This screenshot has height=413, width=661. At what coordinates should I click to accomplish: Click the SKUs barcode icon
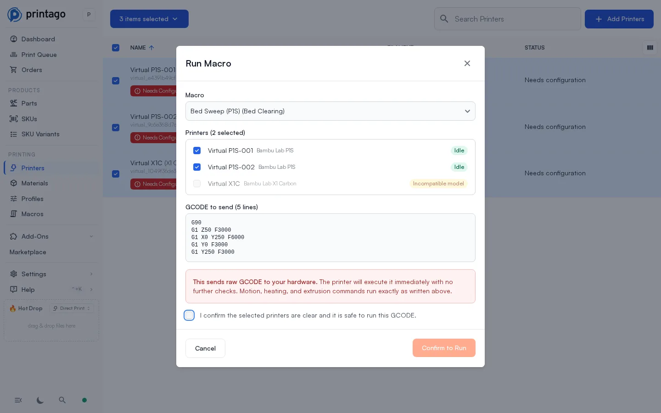(x=14, y=119)
